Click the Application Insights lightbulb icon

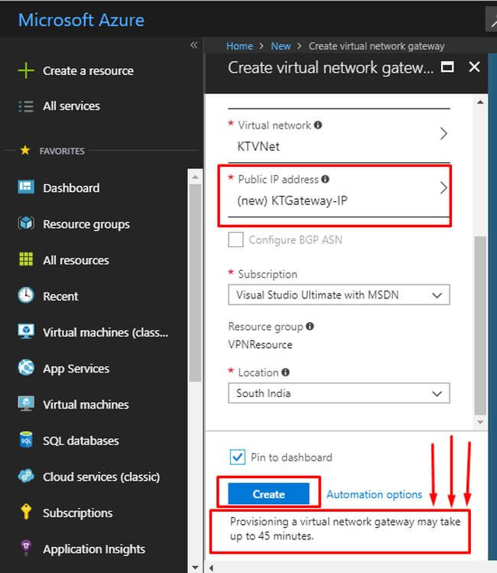(x=26, y=549)
